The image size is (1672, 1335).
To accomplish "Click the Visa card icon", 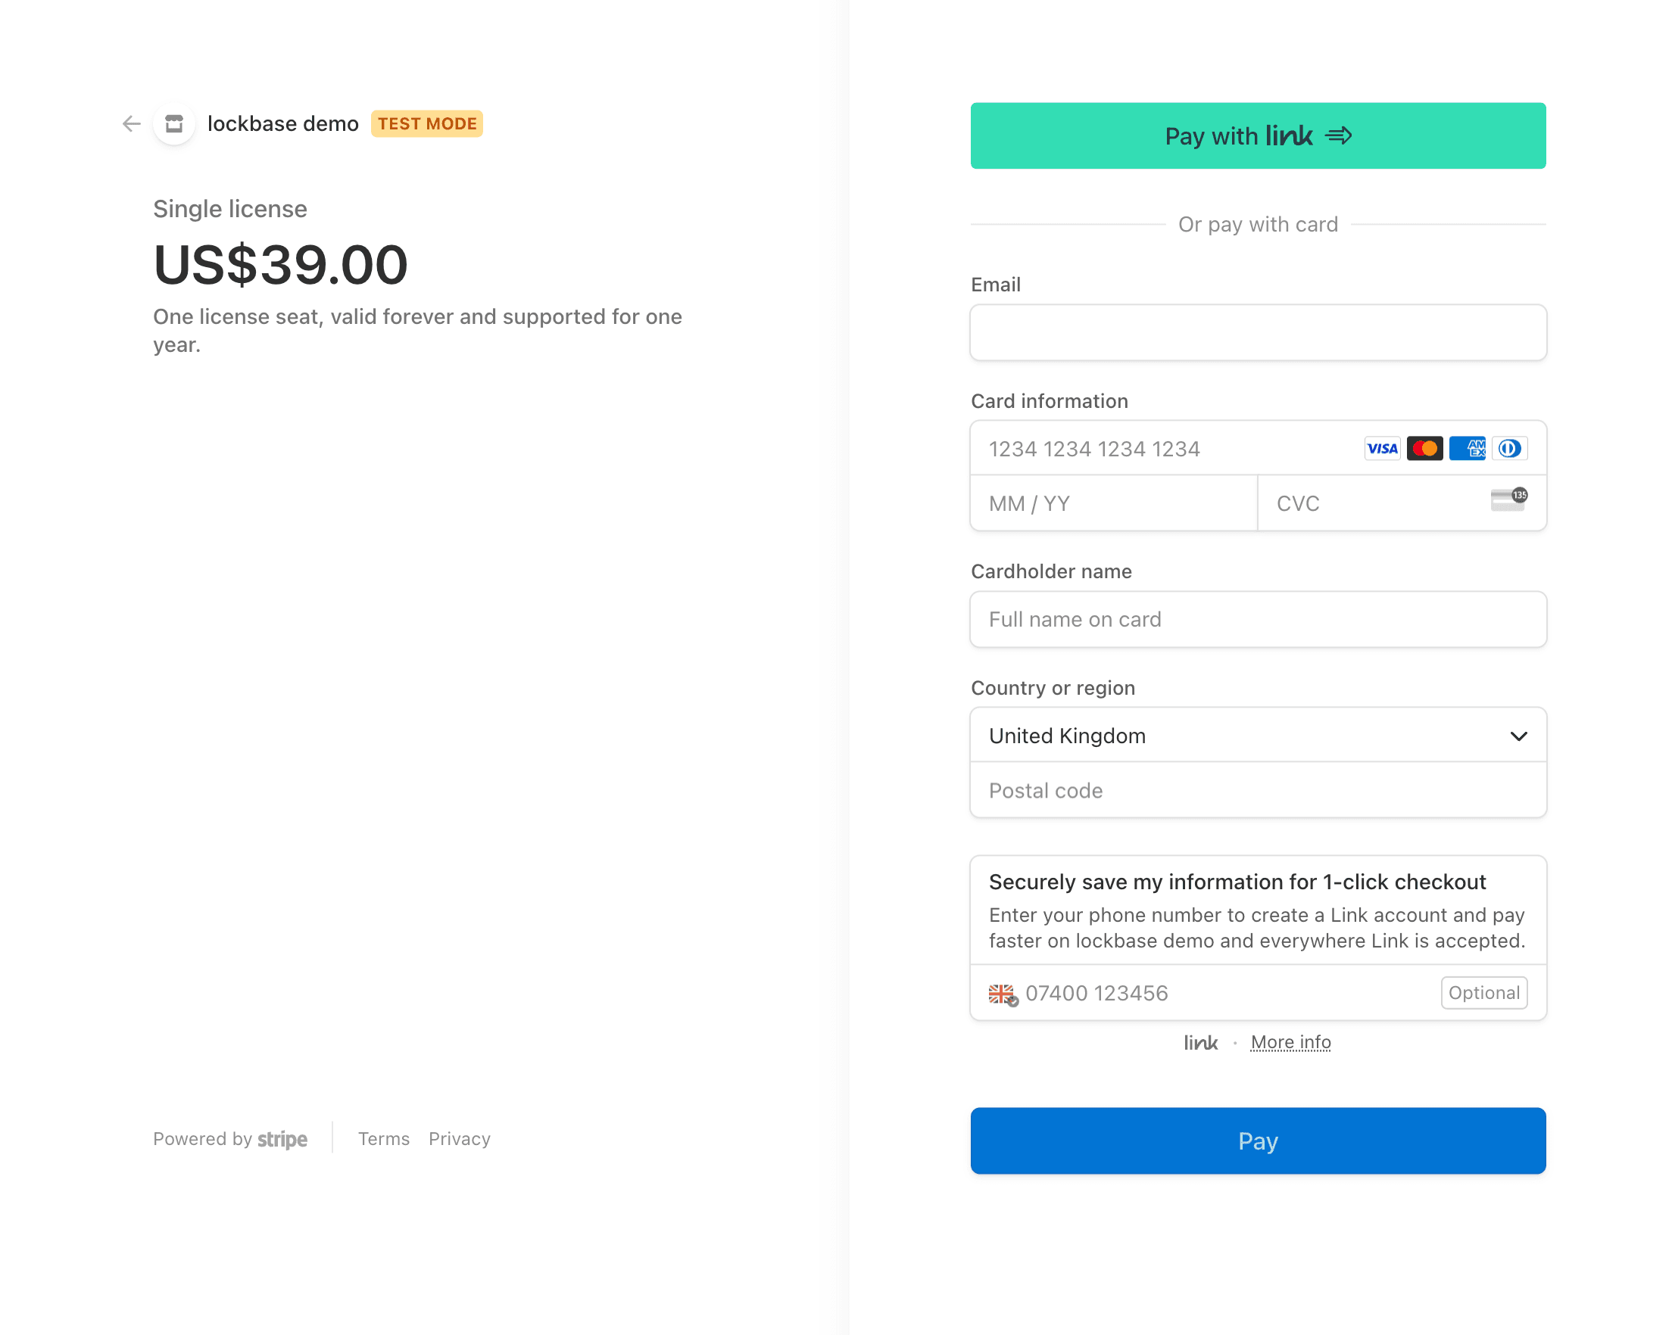I will pyautogui.click(x=1380, y=448).
